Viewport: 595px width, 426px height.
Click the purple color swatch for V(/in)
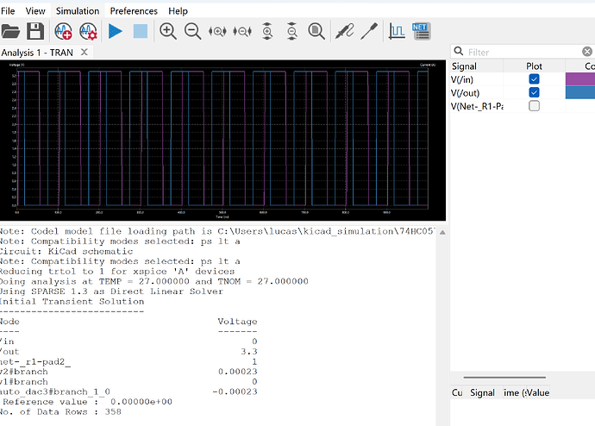(579, 78)
